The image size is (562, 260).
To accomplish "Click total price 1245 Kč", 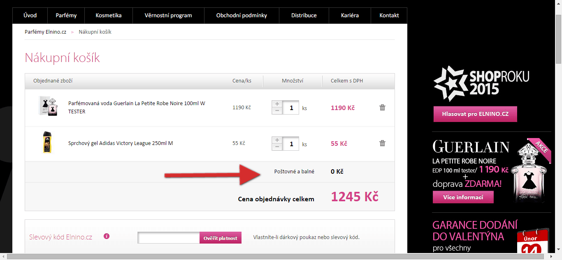I will (x=355, y=197).
